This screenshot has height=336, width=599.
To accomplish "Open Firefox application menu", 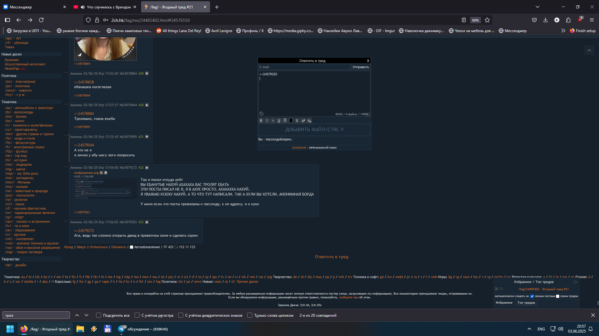I will [x=592, y=20].
